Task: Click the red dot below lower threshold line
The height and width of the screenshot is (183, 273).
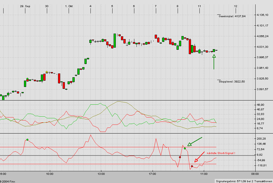Action: pos(192,166)
